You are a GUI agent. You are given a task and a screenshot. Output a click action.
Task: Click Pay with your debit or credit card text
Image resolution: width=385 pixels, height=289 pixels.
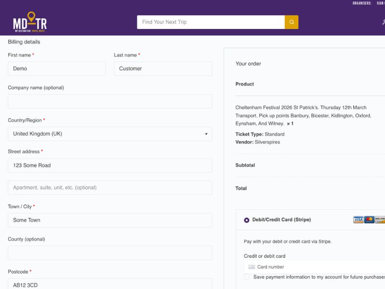click(x=287, y=242)
